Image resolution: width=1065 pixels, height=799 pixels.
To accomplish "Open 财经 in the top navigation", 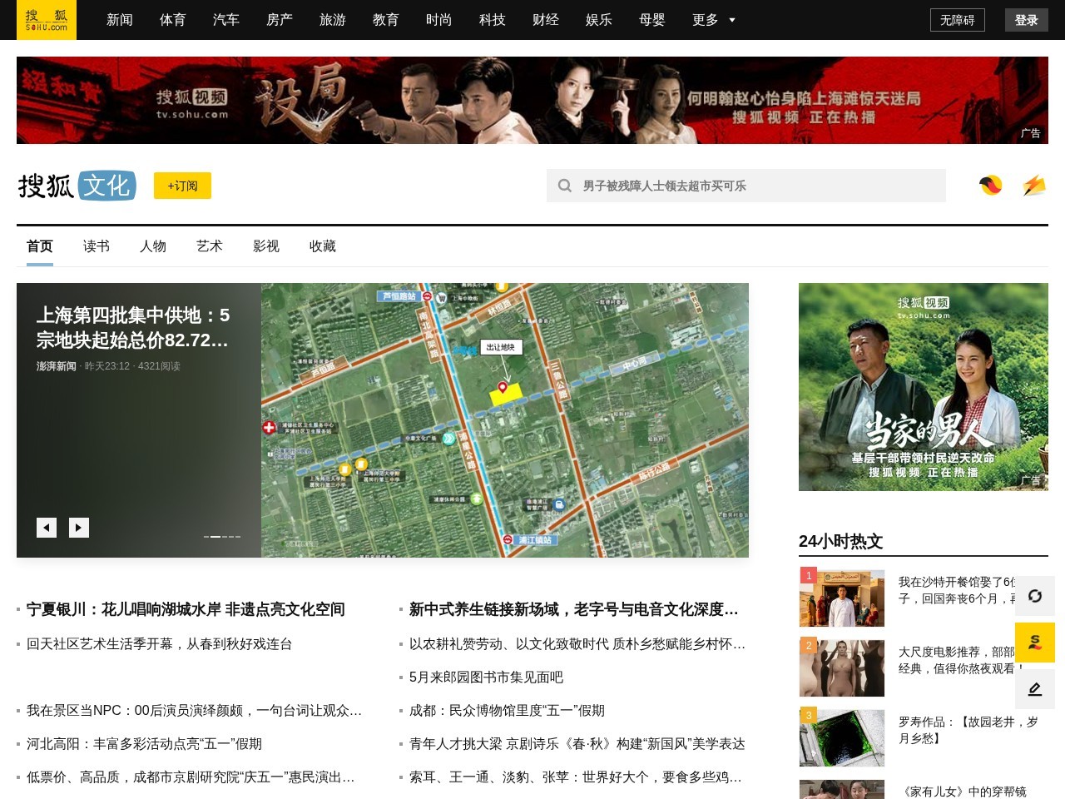I will tap(546, 20).
